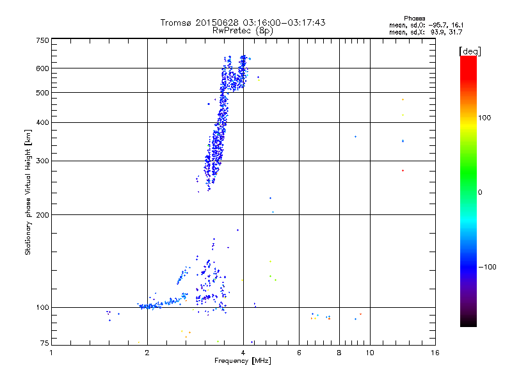The width and height of the screenshot is (512, 384).
Task: Select the 'mean, sd,X: 93.9, 31.7' line
Action: (426, 32)
